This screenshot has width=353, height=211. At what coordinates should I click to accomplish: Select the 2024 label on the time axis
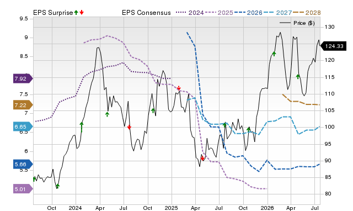(75, 208)
